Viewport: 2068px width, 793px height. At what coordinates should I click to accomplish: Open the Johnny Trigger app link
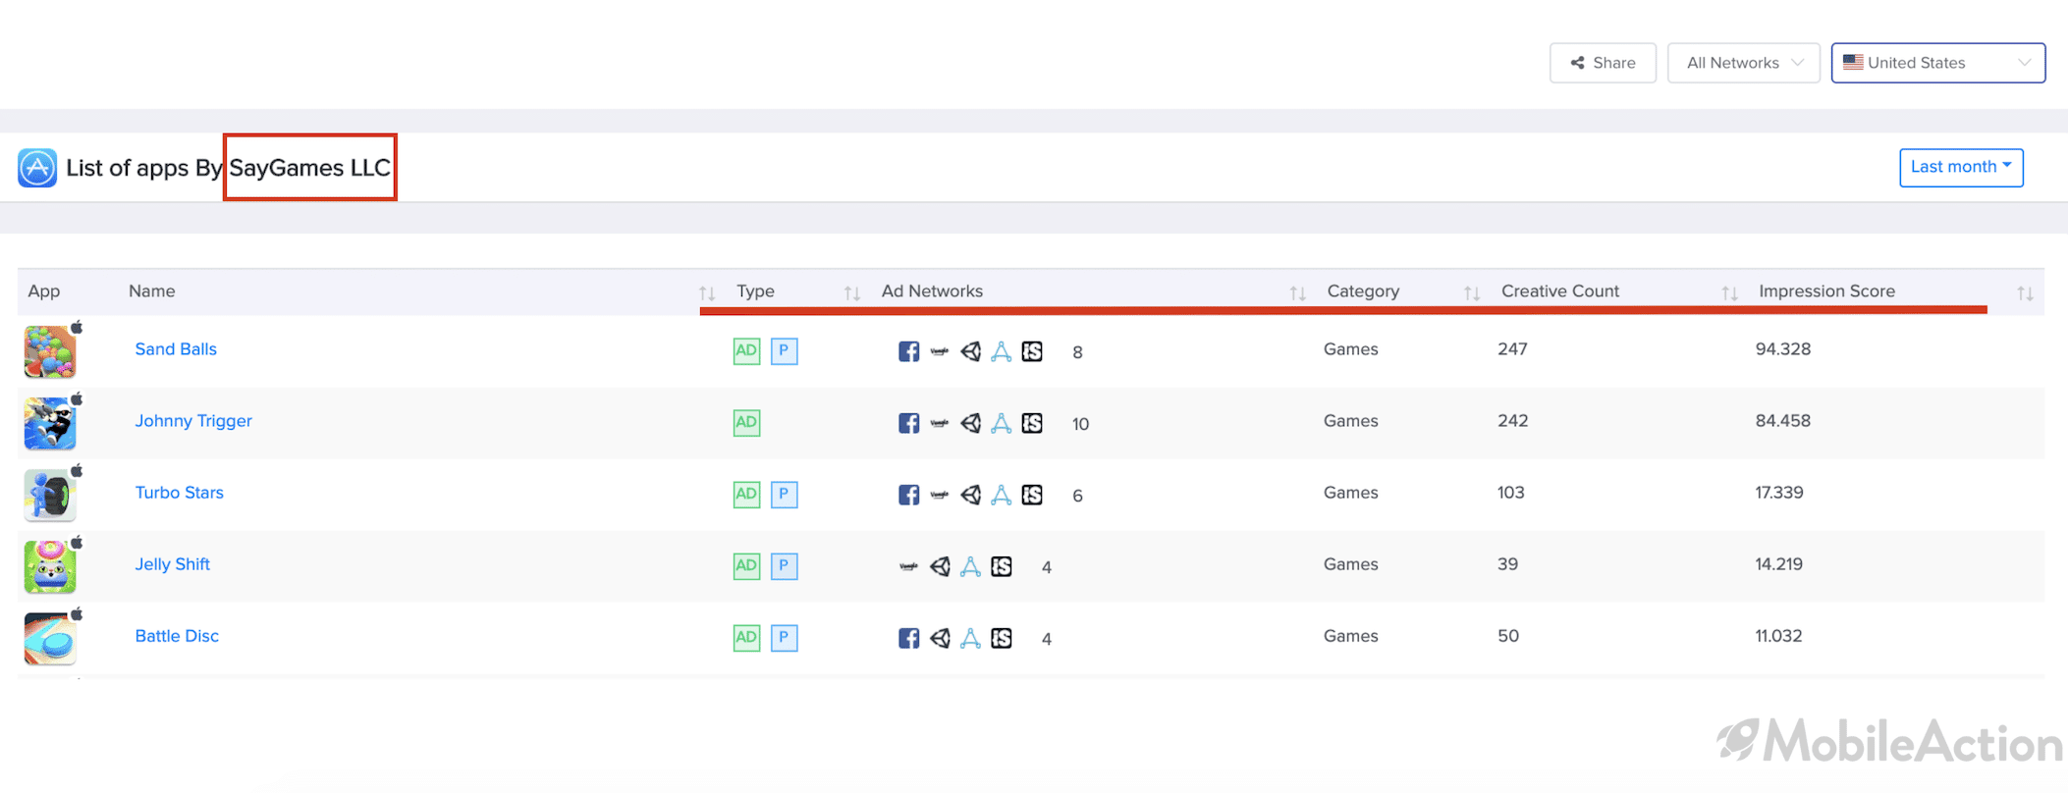(193, 421)
